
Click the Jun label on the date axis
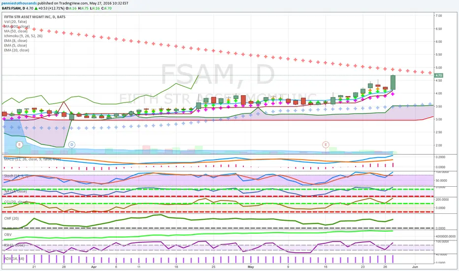(415, 267)
